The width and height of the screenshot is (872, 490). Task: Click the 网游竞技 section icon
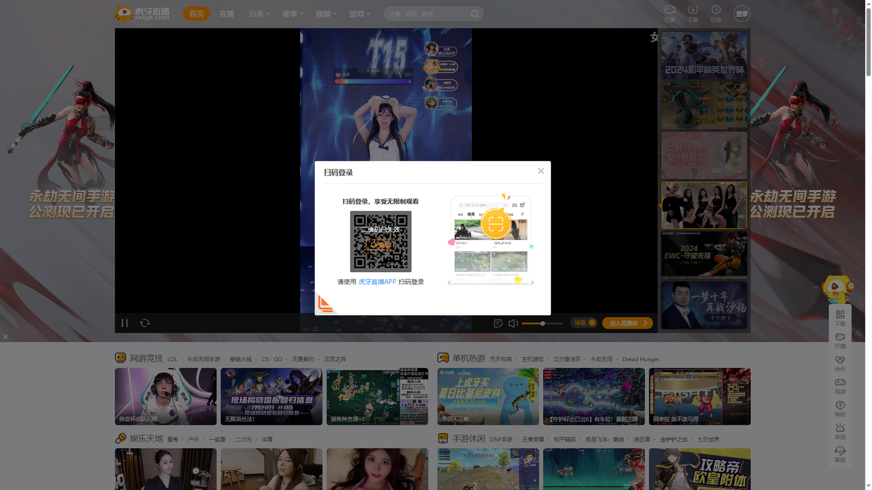[x=121, y=358]
